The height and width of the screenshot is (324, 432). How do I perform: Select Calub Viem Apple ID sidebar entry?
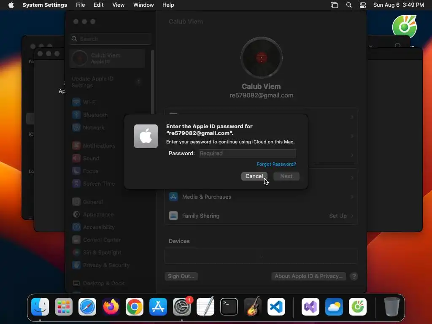point(108,58)
